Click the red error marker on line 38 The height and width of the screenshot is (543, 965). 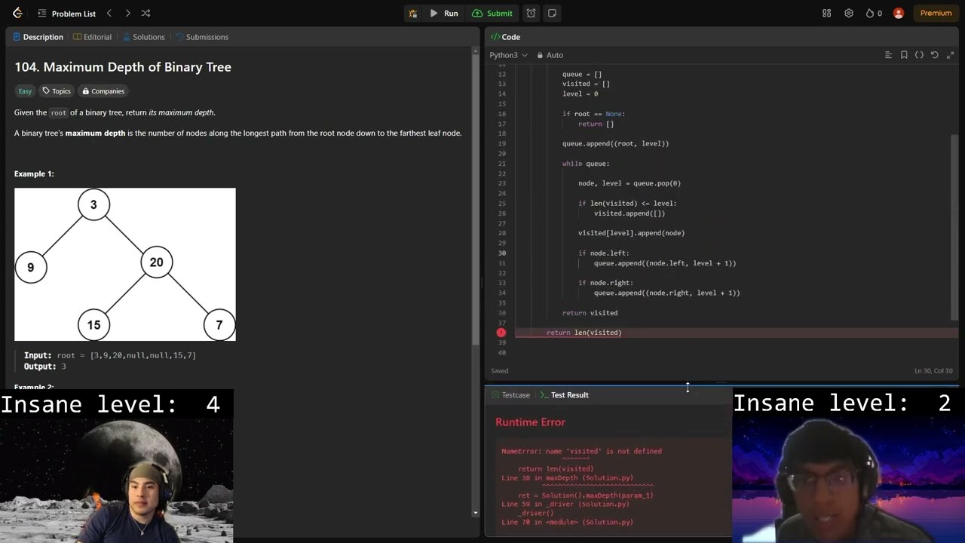[x=501, y=333]
